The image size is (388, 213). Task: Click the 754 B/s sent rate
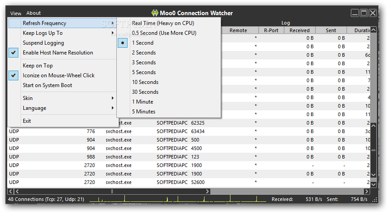(x=359, y=199)
